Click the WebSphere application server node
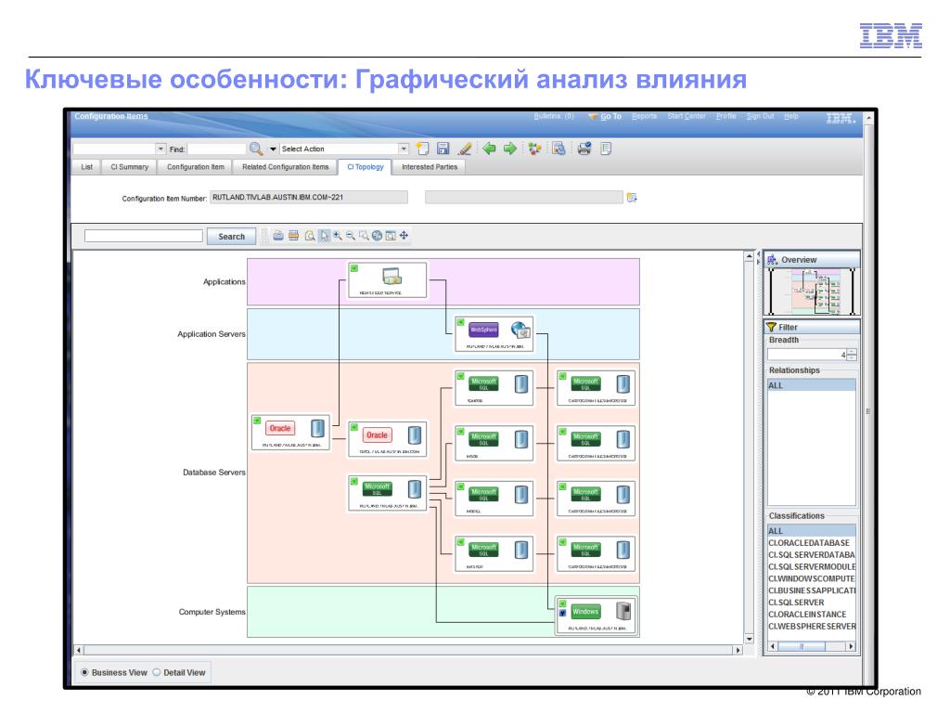 [x=494, y=333]
